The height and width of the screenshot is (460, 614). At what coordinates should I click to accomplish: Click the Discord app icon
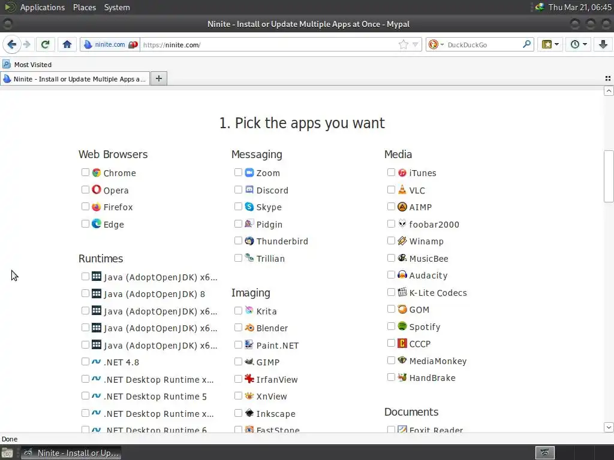point(249,190)
